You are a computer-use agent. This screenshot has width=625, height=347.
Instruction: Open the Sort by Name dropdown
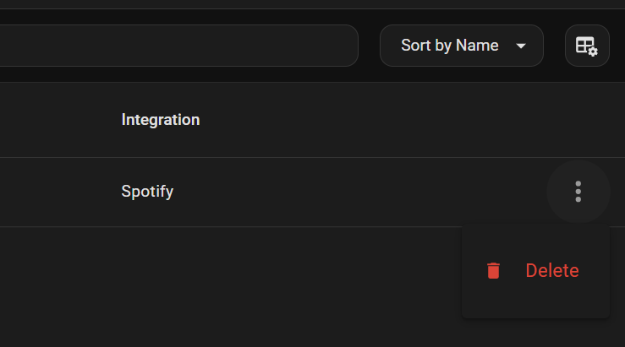pyautogui.click(x=461, y=46)
